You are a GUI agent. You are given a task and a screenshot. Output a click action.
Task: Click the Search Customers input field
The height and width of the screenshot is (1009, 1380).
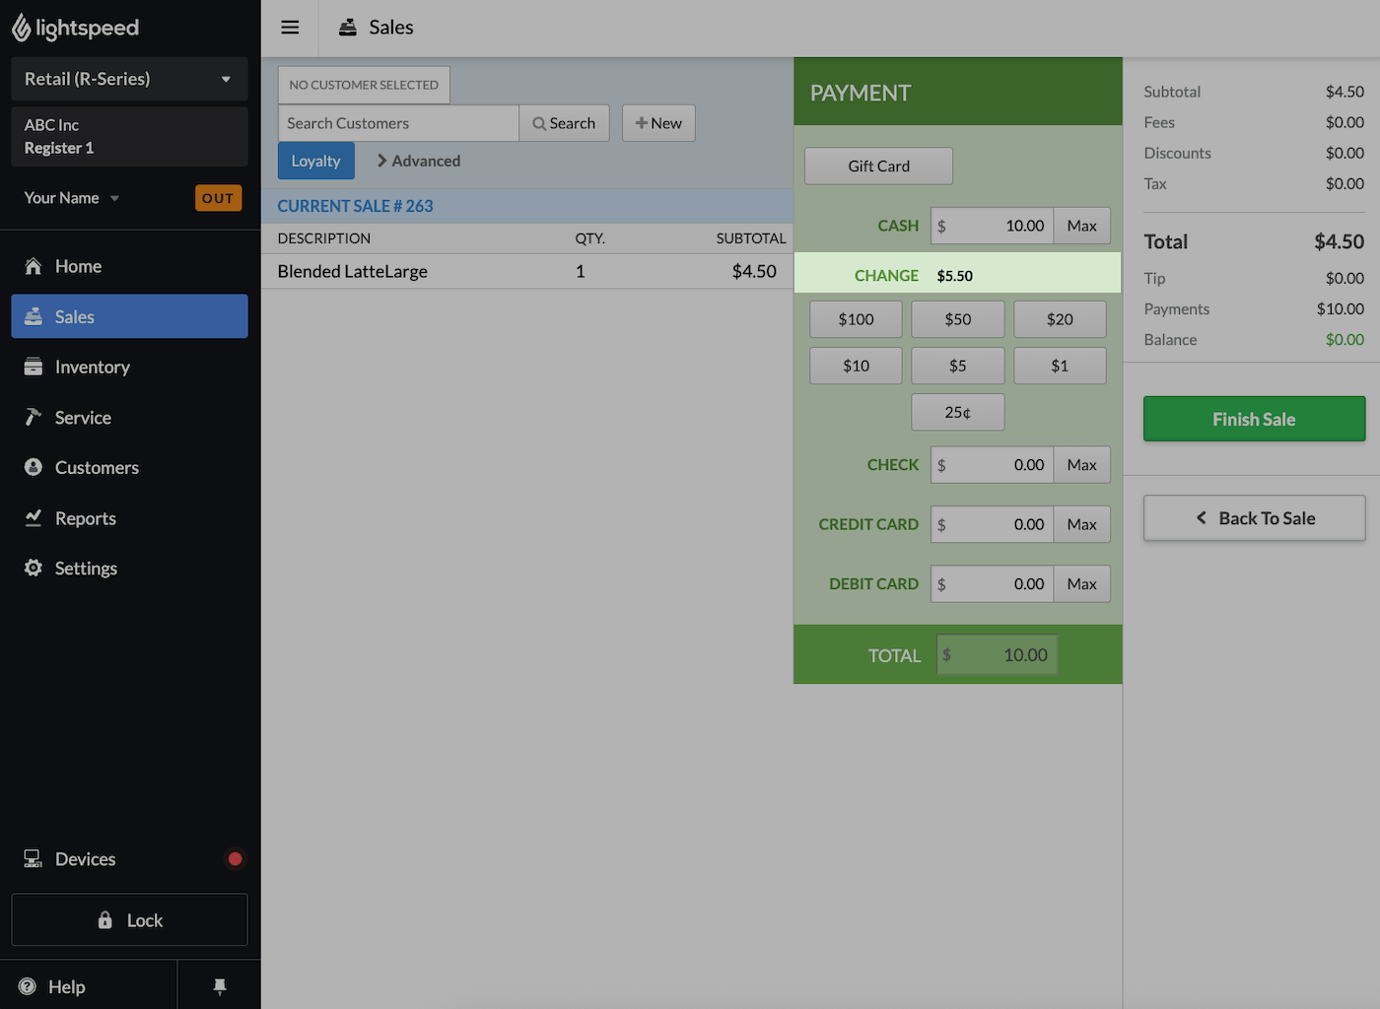coord(398,123)
